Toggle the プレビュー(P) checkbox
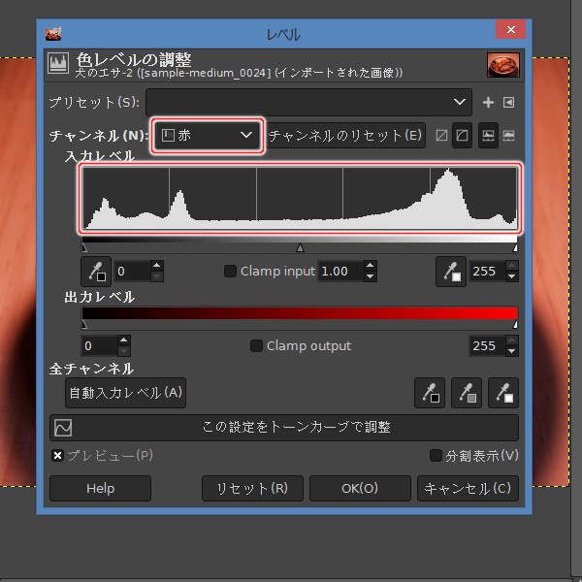The height and width of the screenshot is (582, 582). (57, 456)
